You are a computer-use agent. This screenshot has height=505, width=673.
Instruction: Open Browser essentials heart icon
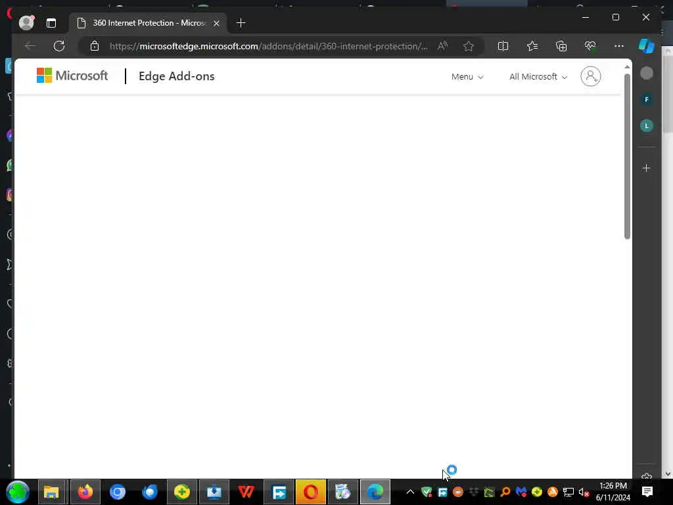click(590, 46)
